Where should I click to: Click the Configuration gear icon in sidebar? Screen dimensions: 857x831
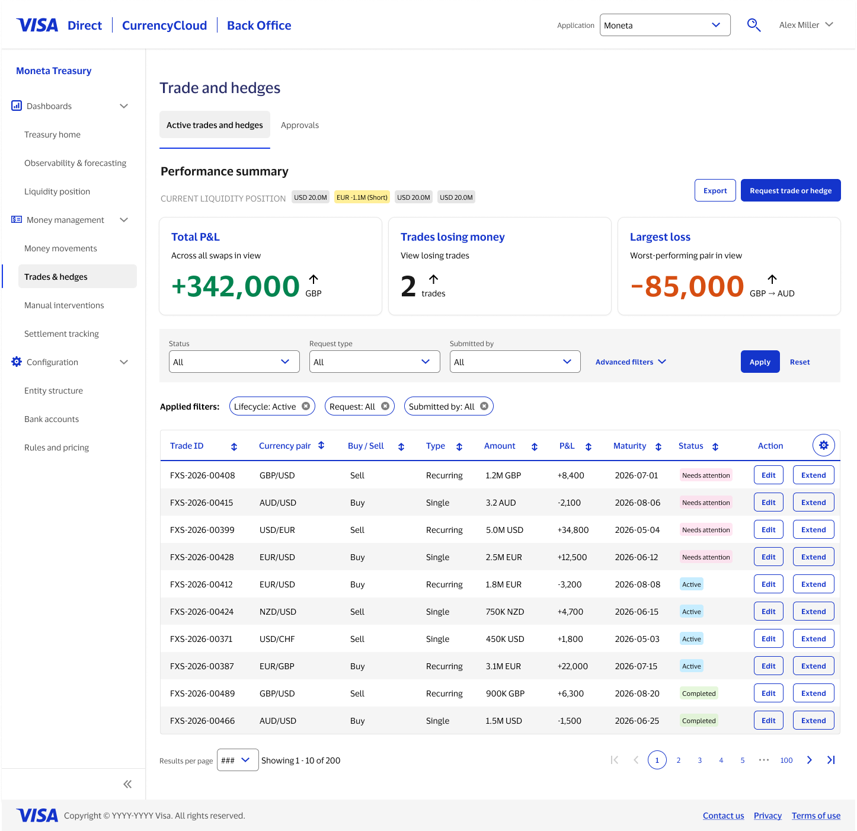coord(17,362)
